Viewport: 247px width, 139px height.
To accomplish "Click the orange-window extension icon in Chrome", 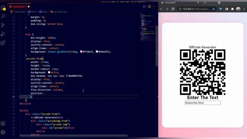I will click(x=227, y=9).
